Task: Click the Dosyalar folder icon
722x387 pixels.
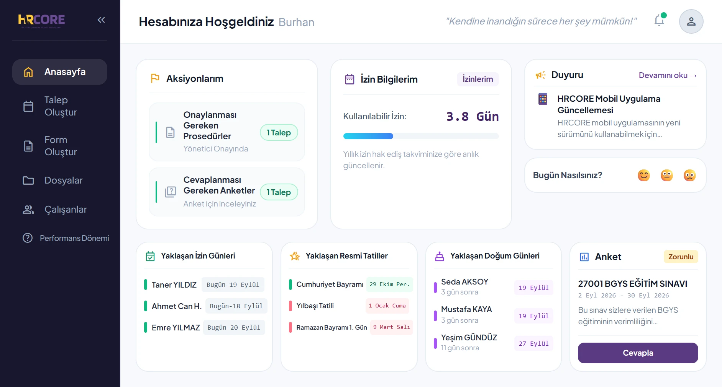Action: (28, 180)
